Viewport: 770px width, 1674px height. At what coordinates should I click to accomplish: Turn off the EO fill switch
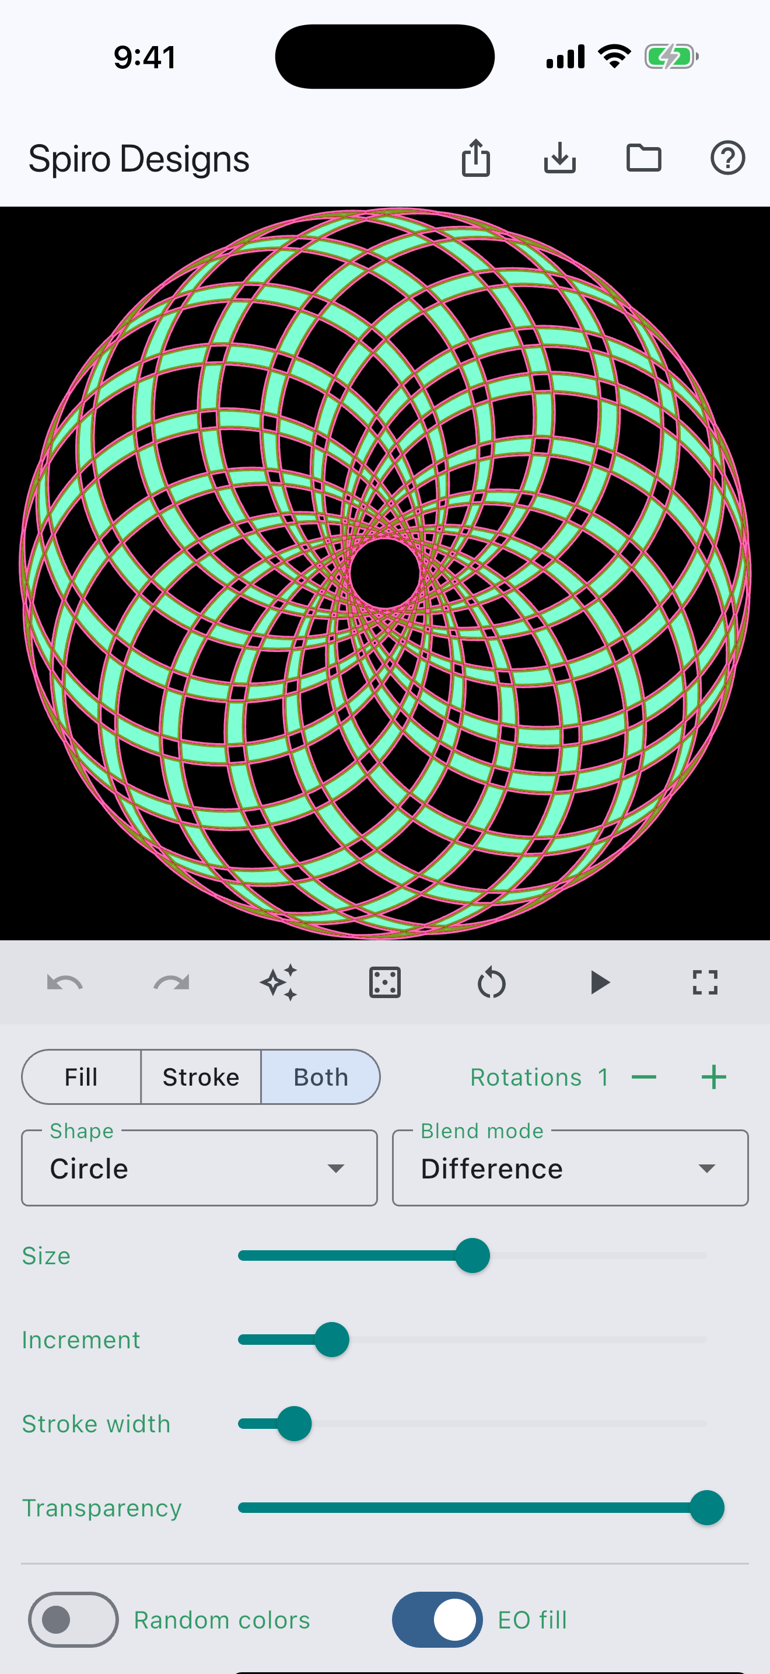tap(437, 1619)
